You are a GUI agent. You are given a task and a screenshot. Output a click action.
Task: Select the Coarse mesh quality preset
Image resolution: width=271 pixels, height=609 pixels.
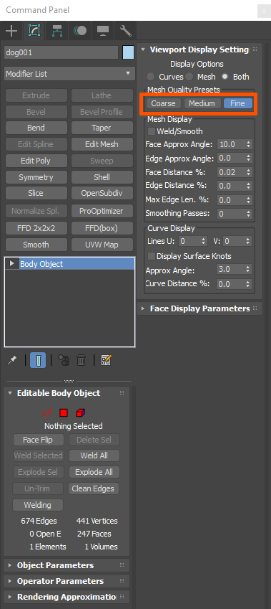coord(163,103)
